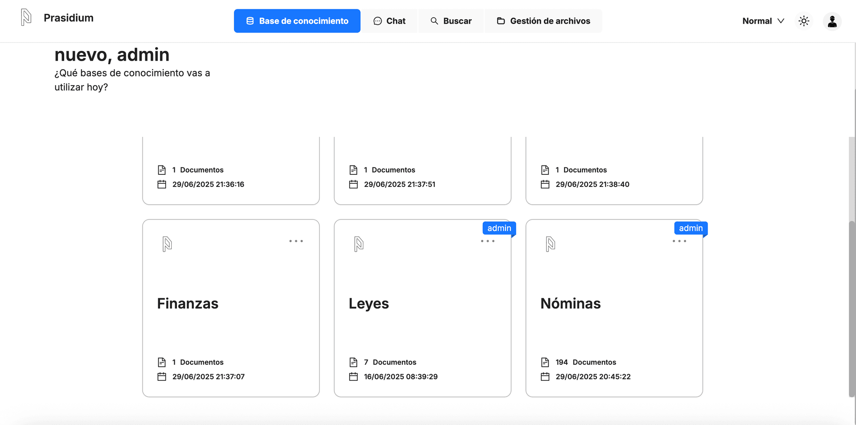The height and width of the screenshot is (425, 856).
Task: Click the document icon on the Finanzas card
Action: coord(162,362)
